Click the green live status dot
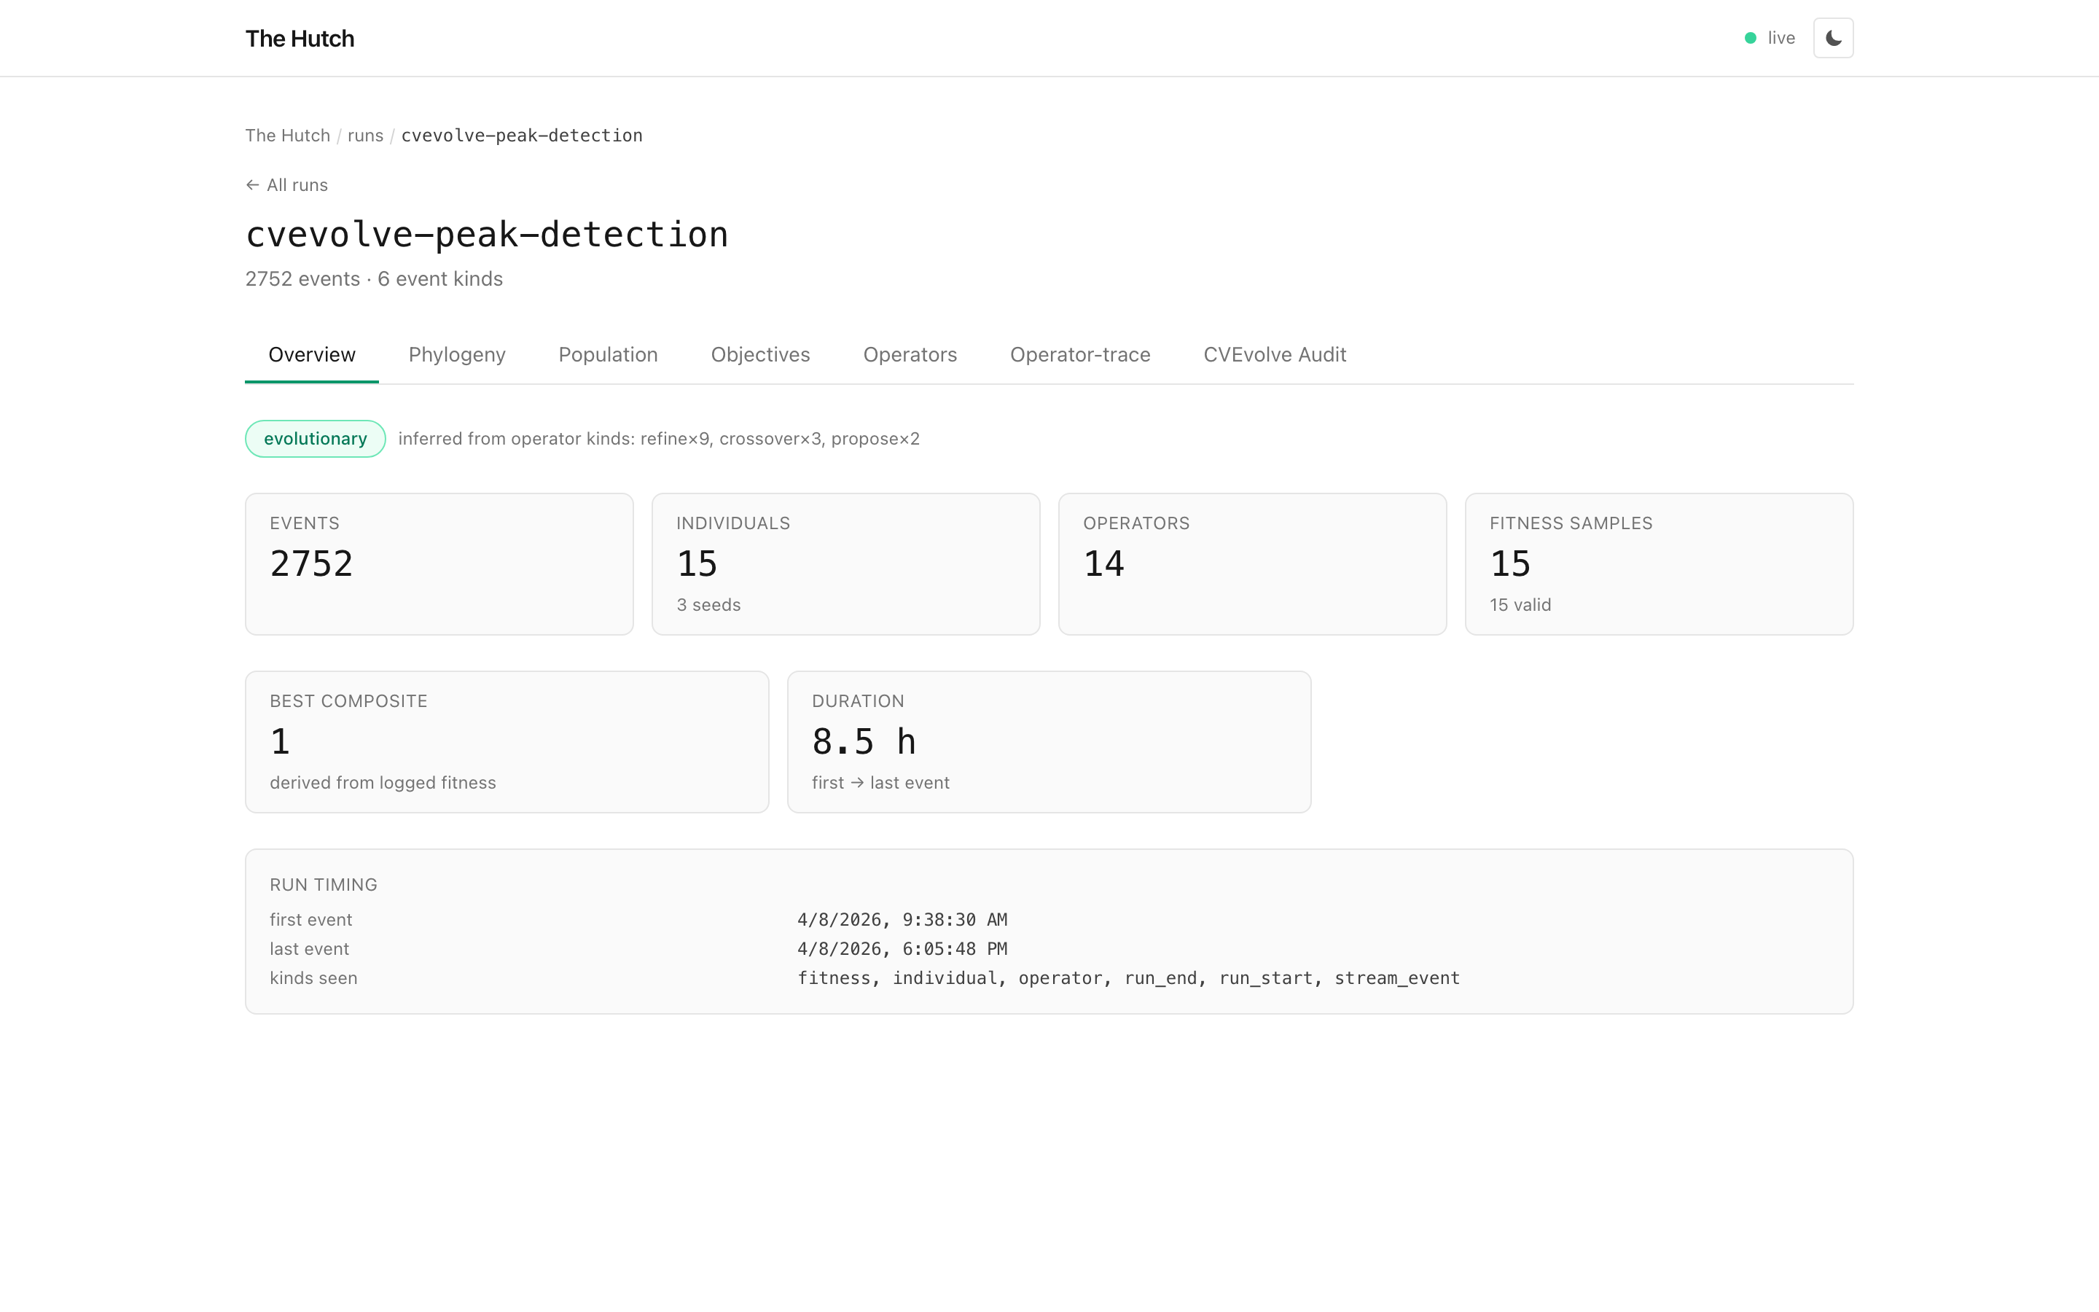This screenshot has width=2099, height=1312. [x=1751, y=38]
